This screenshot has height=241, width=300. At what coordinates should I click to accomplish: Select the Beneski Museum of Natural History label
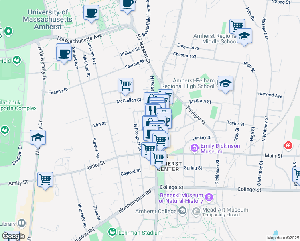(181, 198)
